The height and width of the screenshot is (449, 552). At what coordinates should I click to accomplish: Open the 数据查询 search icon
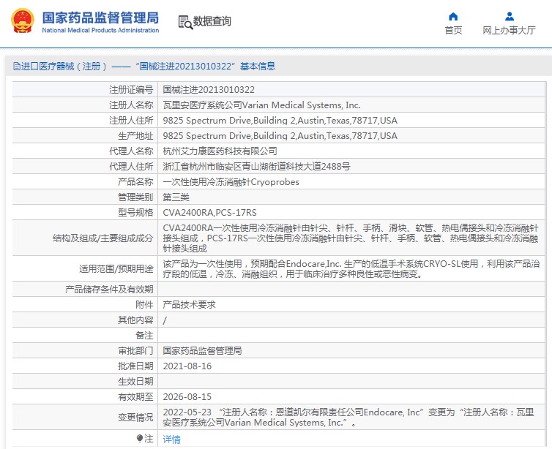pyautogui.click(x=185, y=22)
